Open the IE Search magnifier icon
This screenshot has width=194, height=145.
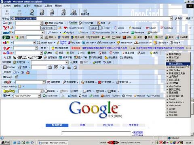pos(63,11)
